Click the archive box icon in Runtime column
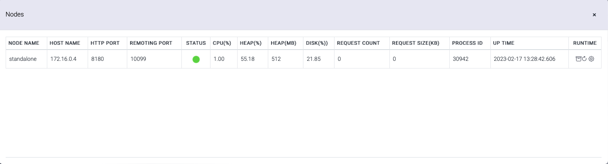Image resolution: width=608 pixels, height=164 pixels. 579,59
